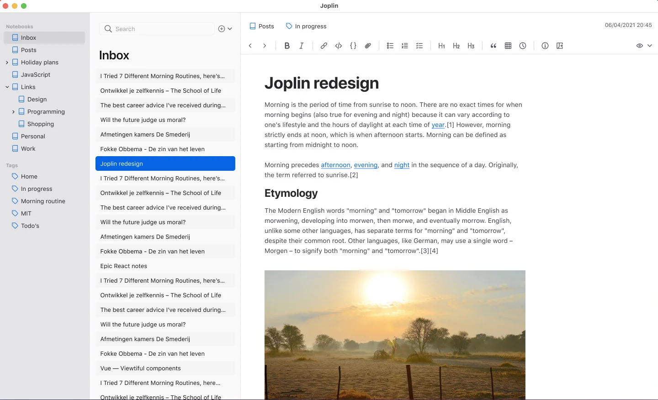Toggle italic formatting
658x400 pixels.
302,46
